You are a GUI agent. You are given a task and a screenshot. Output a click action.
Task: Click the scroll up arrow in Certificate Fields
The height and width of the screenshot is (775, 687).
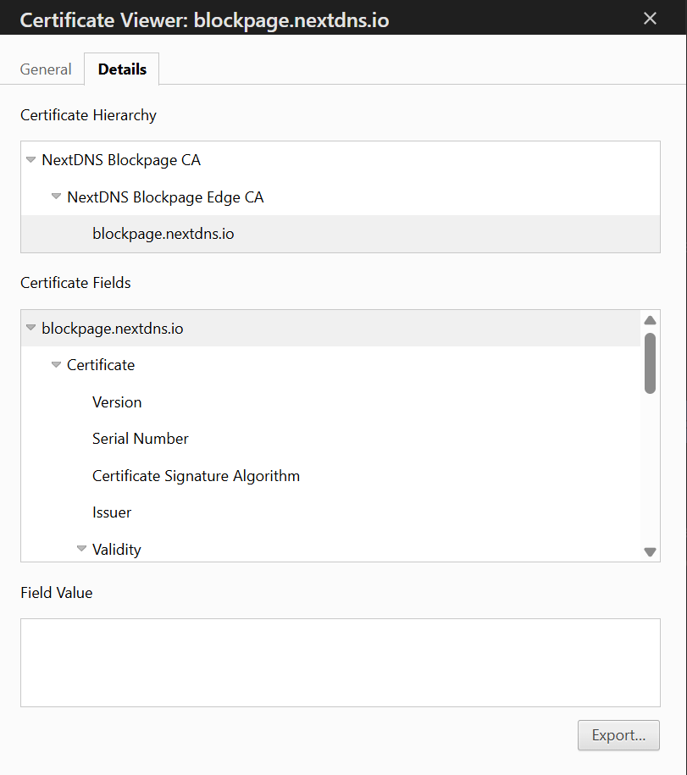pos(650,320)
